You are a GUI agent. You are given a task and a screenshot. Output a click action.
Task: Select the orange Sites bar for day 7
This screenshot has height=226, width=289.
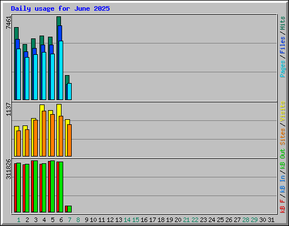coord(69,140)
